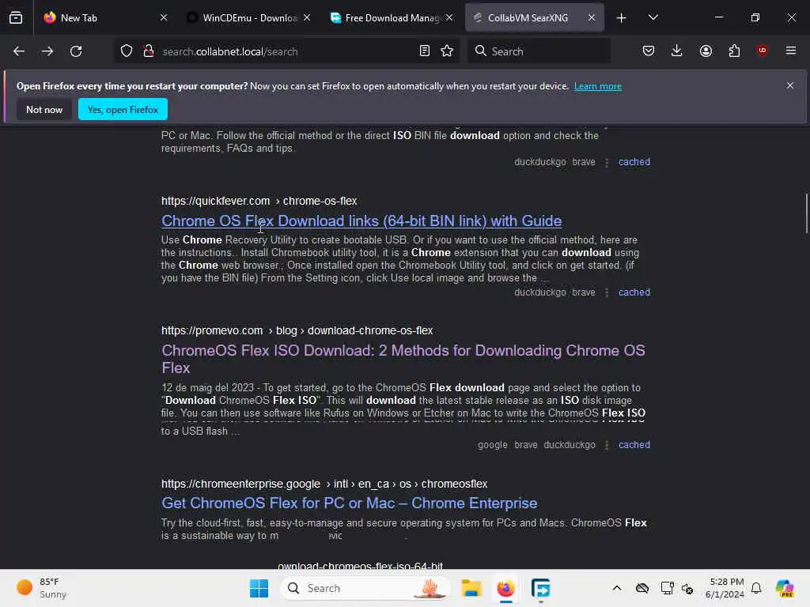Screen dimensions: 810x607
Task: Click Not now button
Action: 44,109
